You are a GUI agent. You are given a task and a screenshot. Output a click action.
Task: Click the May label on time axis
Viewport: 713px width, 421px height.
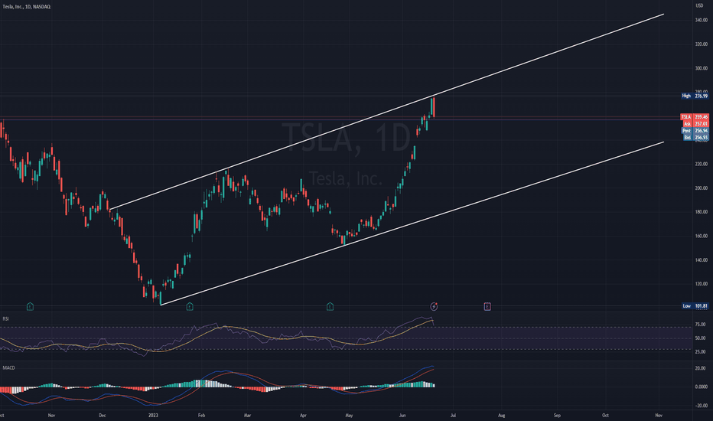(x=349, y=415)
